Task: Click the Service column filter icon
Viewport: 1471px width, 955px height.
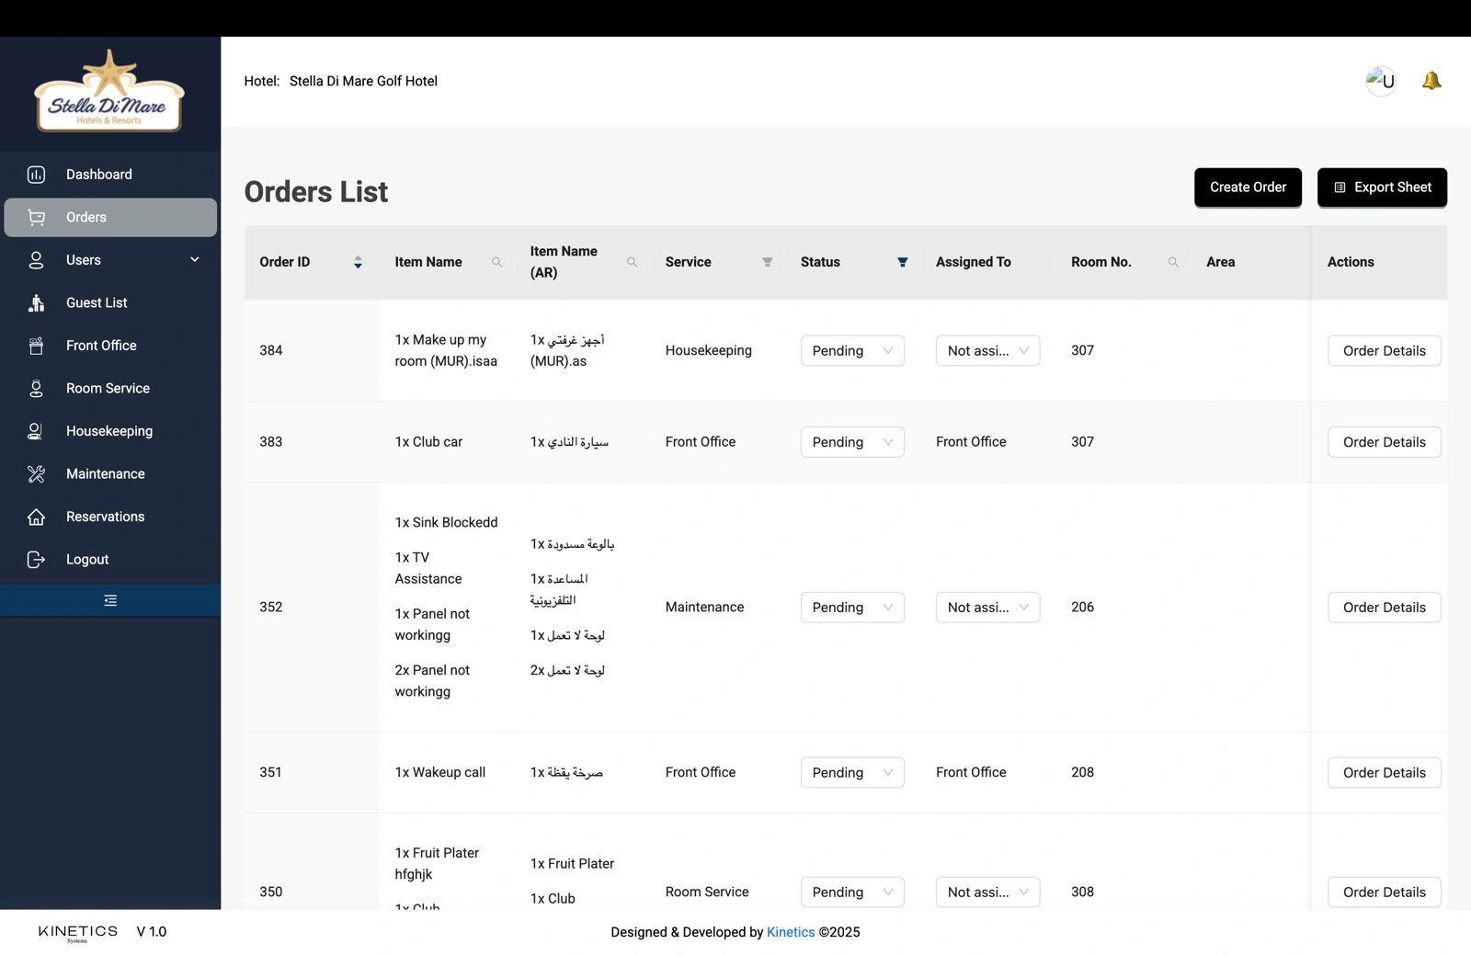Action: (x=767, y=262)
